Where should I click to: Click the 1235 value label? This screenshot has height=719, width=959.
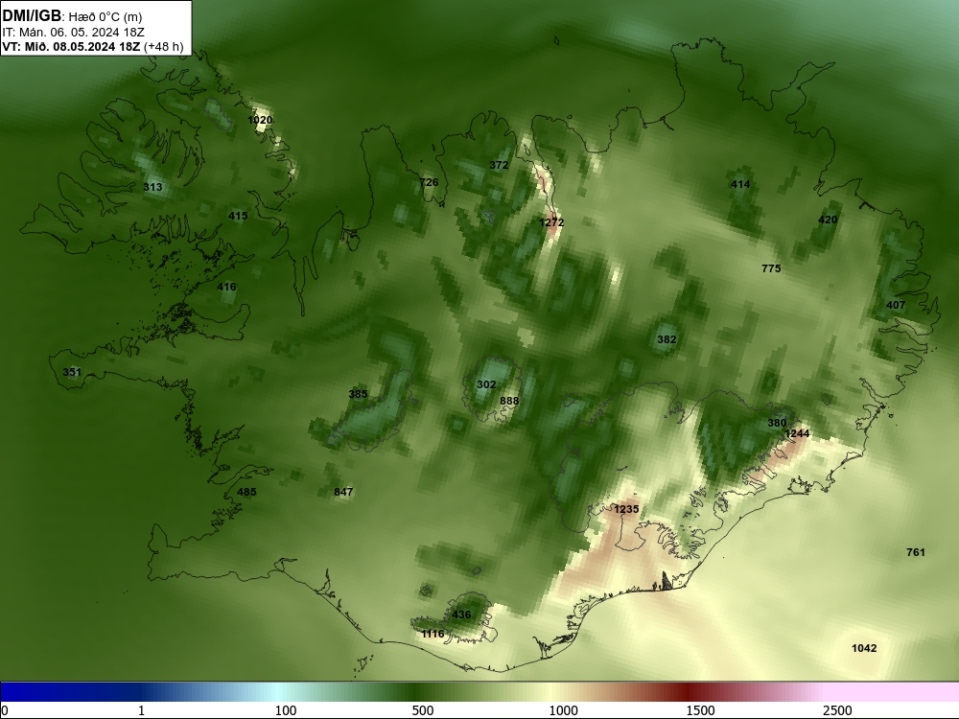click(x=626, y=509)
